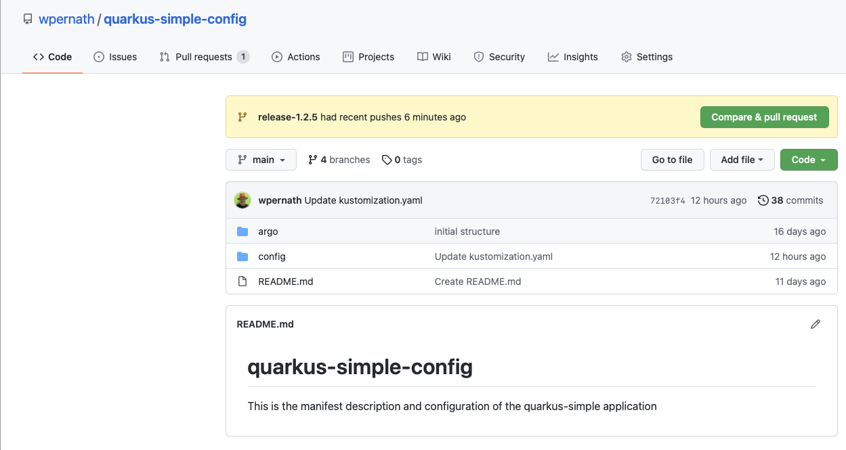This screenshot has height=450, width=846.
Task: Click the '16 days ago' timestamp
Action: (x=800, y=231)
